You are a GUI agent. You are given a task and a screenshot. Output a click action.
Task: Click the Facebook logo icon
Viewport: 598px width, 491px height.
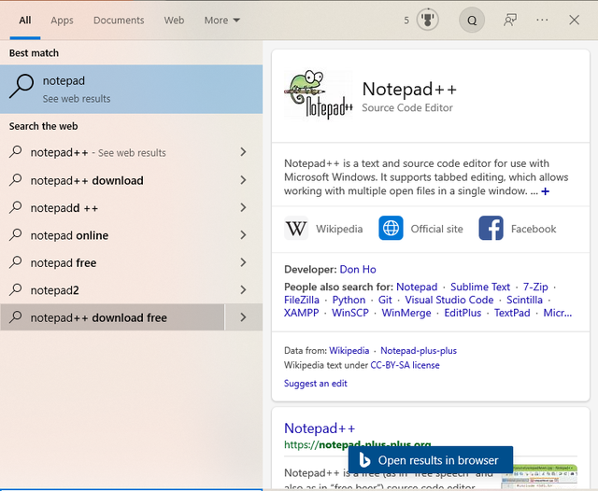(491, 228)
